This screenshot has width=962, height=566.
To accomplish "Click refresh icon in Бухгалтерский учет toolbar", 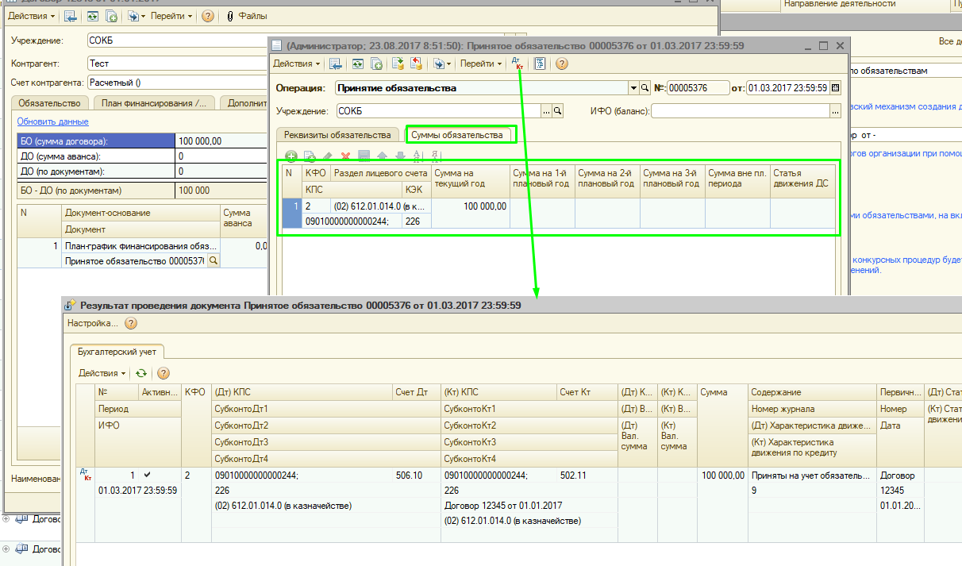I will (x=140, y=373).
